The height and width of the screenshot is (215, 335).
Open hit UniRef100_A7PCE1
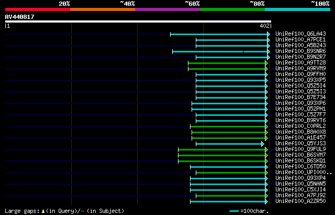tap(300, 39)
